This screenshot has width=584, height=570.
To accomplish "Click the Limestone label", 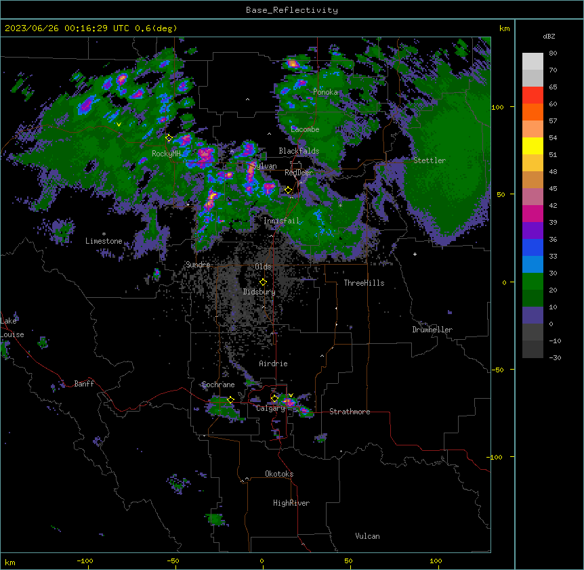I will (104, 241).
